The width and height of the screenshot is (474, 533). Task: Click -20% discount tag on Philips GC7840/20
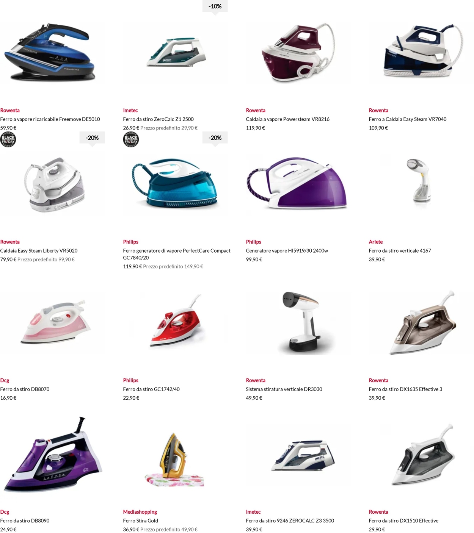(215, 139)
